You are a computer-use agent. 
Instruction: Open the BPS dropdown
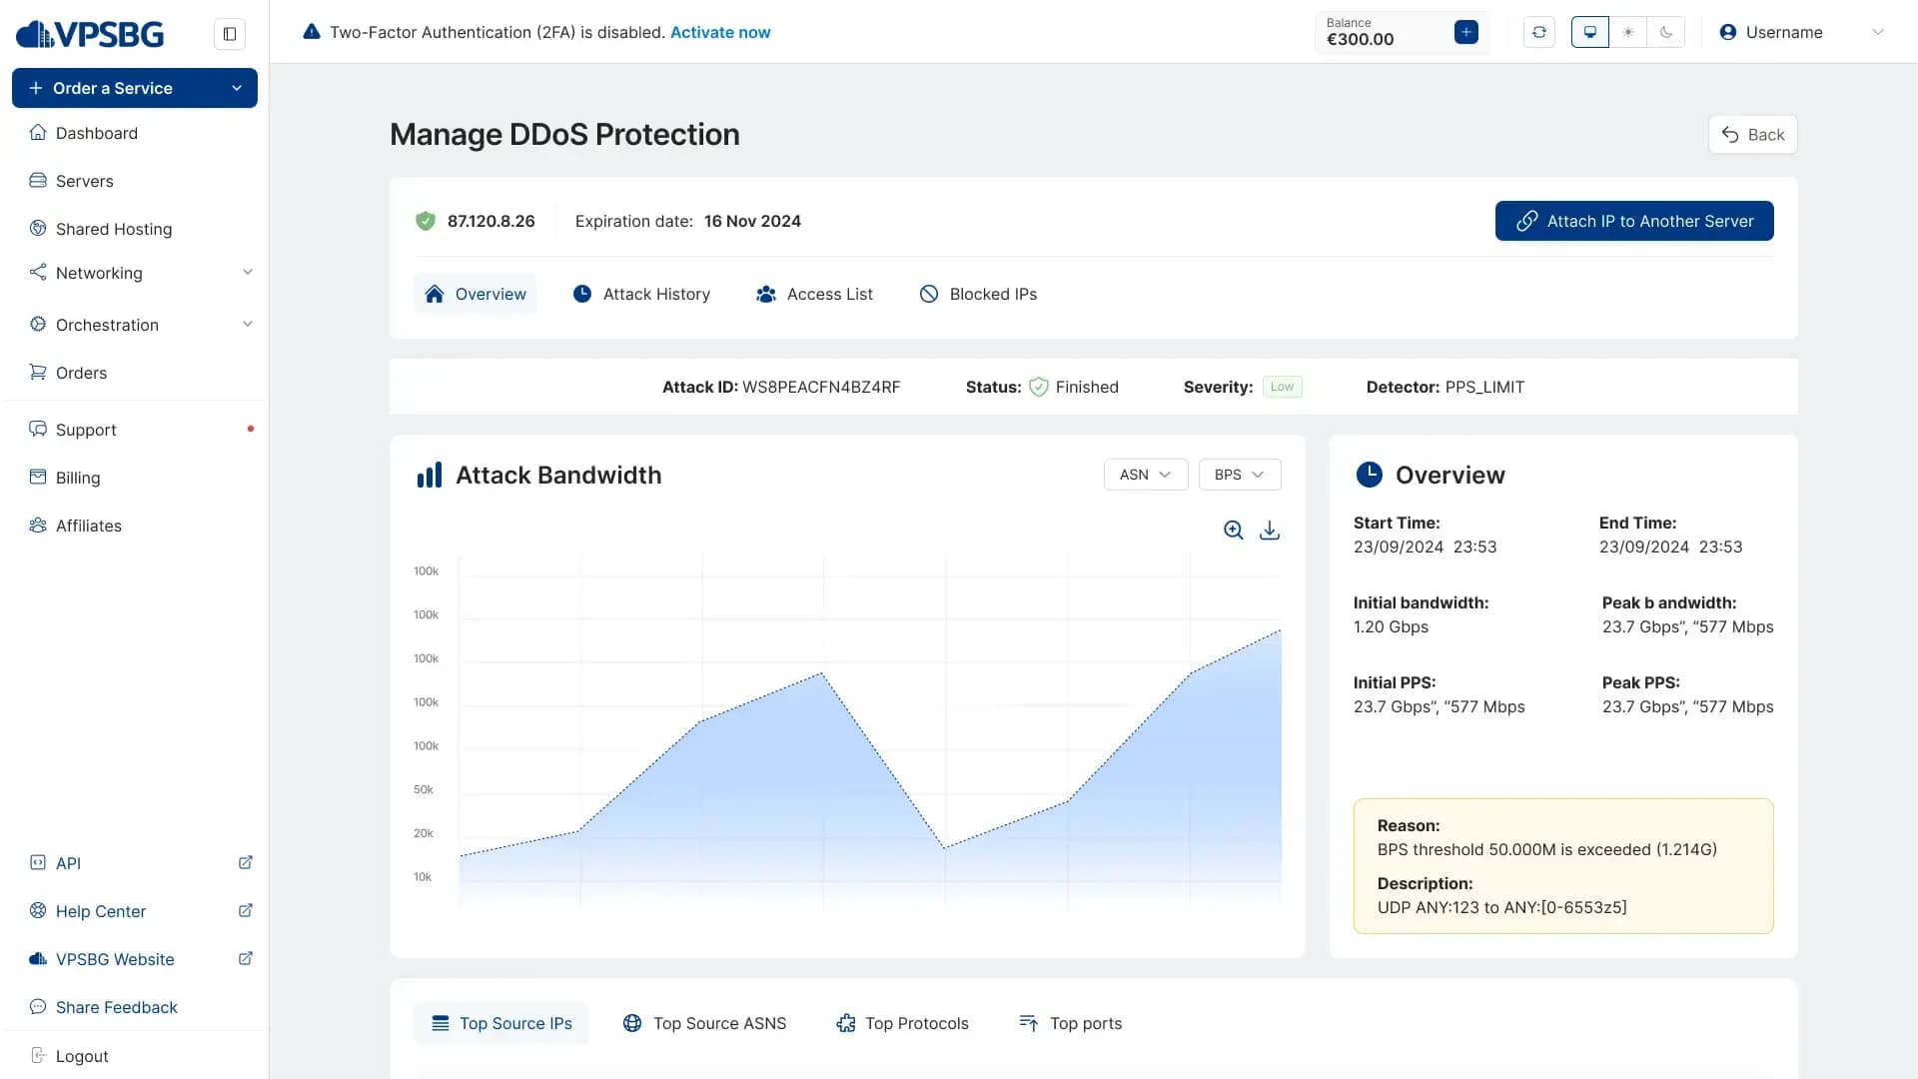tap(1240, 475)
